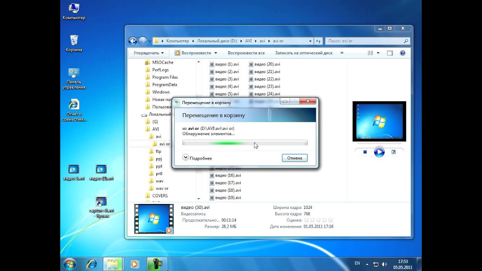This screenshot has width=482, height=271.
Task: Open the compatibility report desktop shortcut
Action: [x=74, y=110]
